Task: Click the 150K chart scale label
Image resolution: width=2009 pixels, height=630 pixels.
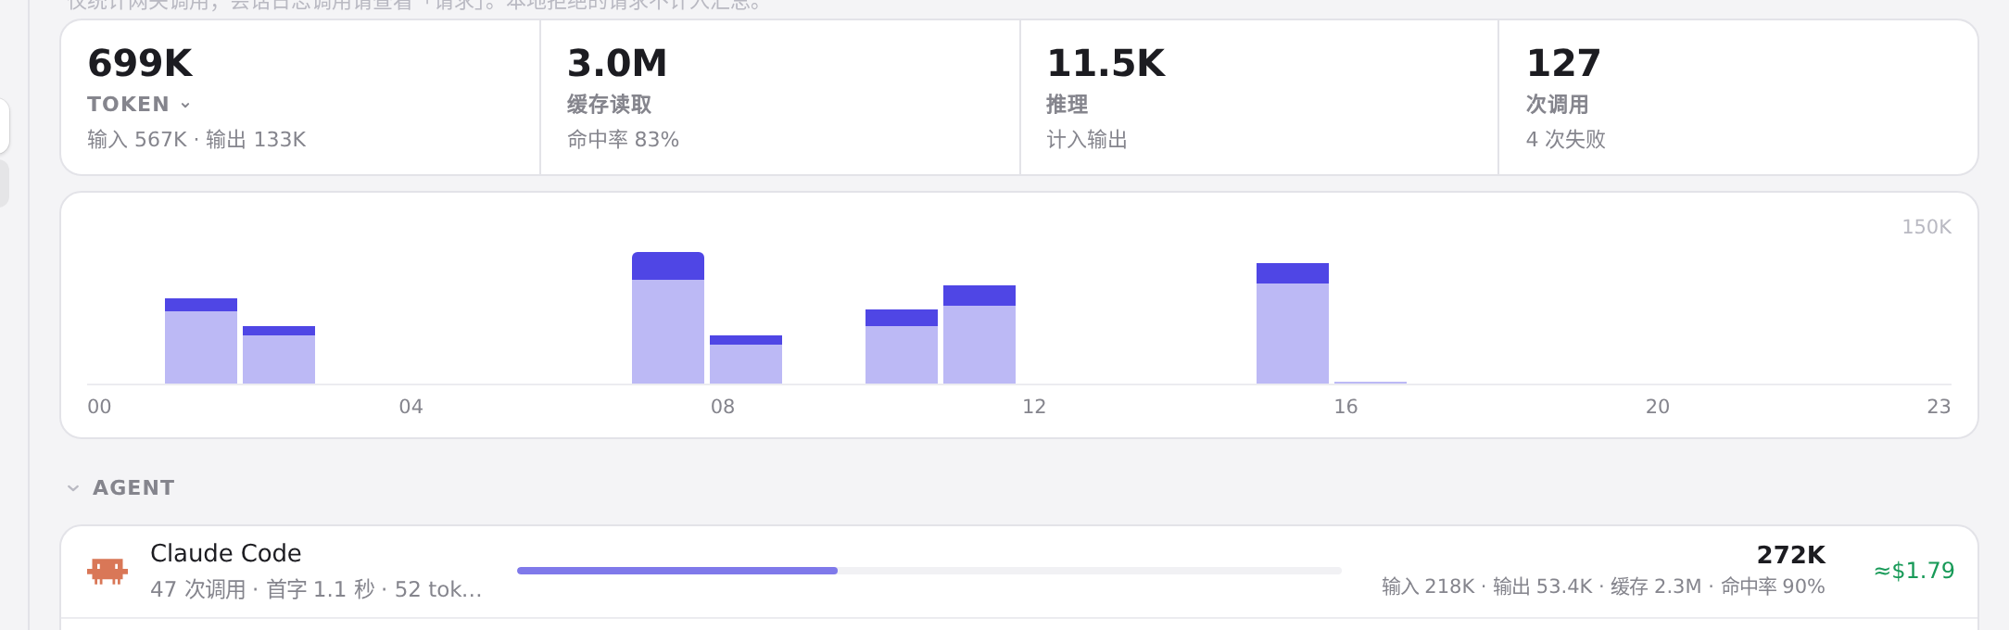Action: click(x=1927, y=227)
